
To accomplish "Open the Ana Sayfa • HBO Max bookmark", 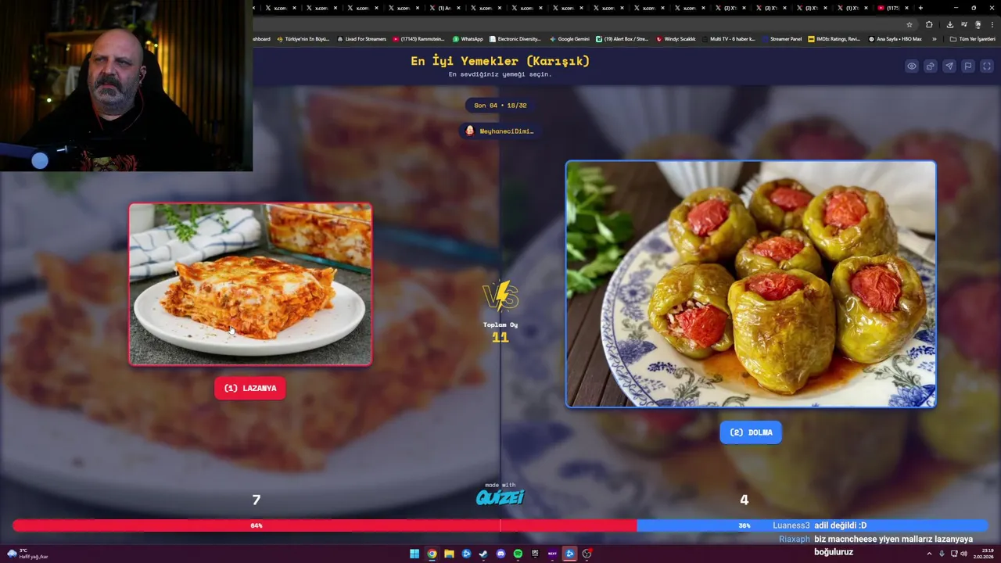I will [895, 38].
